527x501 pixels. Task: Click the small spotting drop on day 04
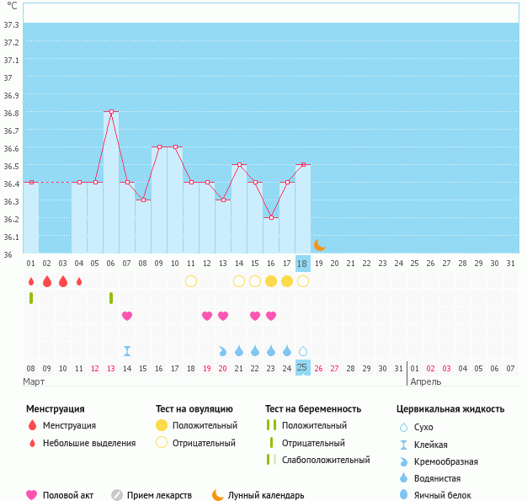(79, 281)
